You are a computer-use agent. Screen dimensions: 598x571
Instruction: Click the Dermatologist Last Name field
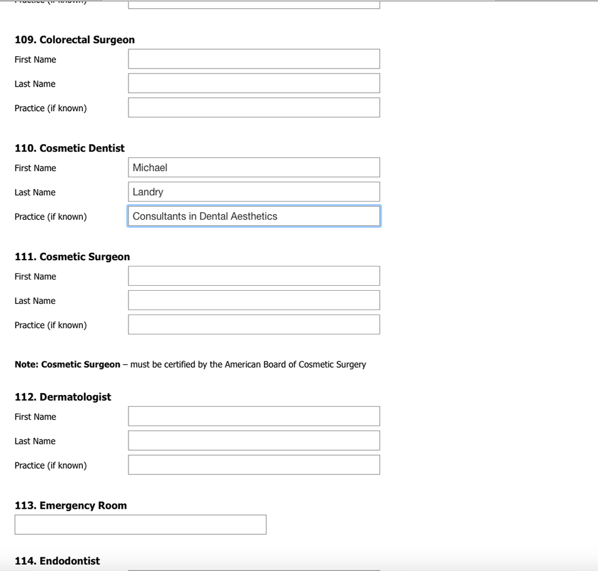pos(254,441)
